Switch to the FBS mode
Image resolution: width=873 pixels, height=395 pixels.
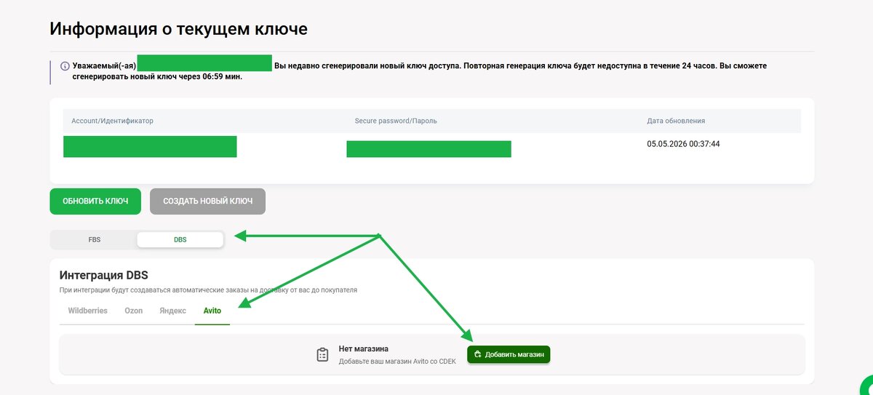click(x=95, y=239)
